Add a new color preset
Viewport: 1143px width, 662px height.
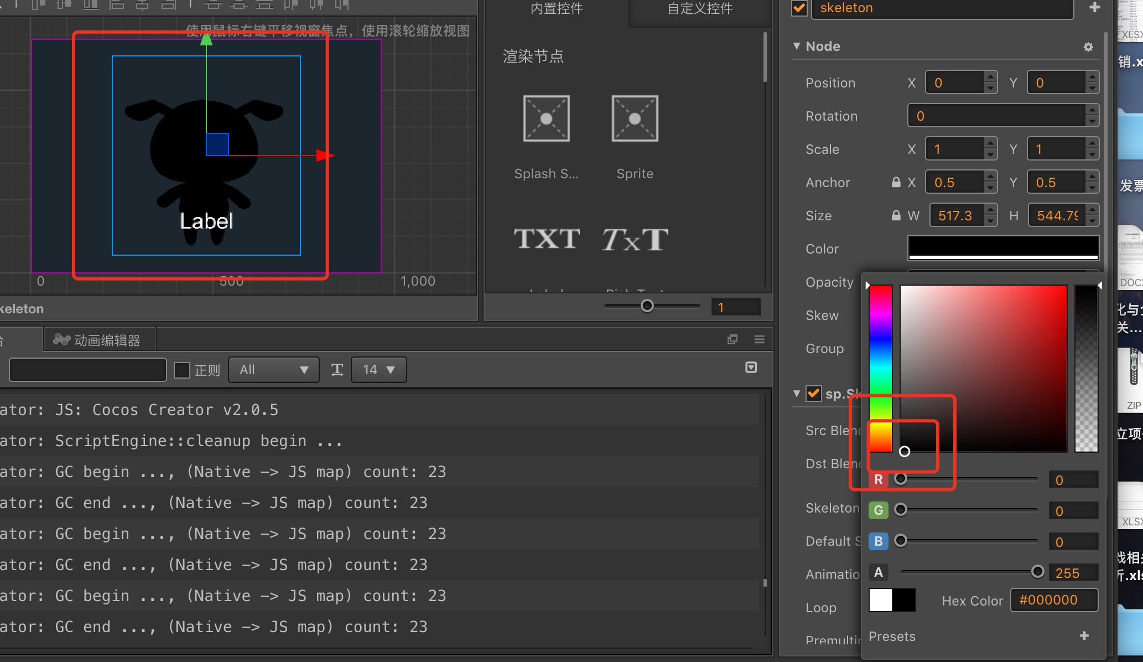(x=1084, y=636)
